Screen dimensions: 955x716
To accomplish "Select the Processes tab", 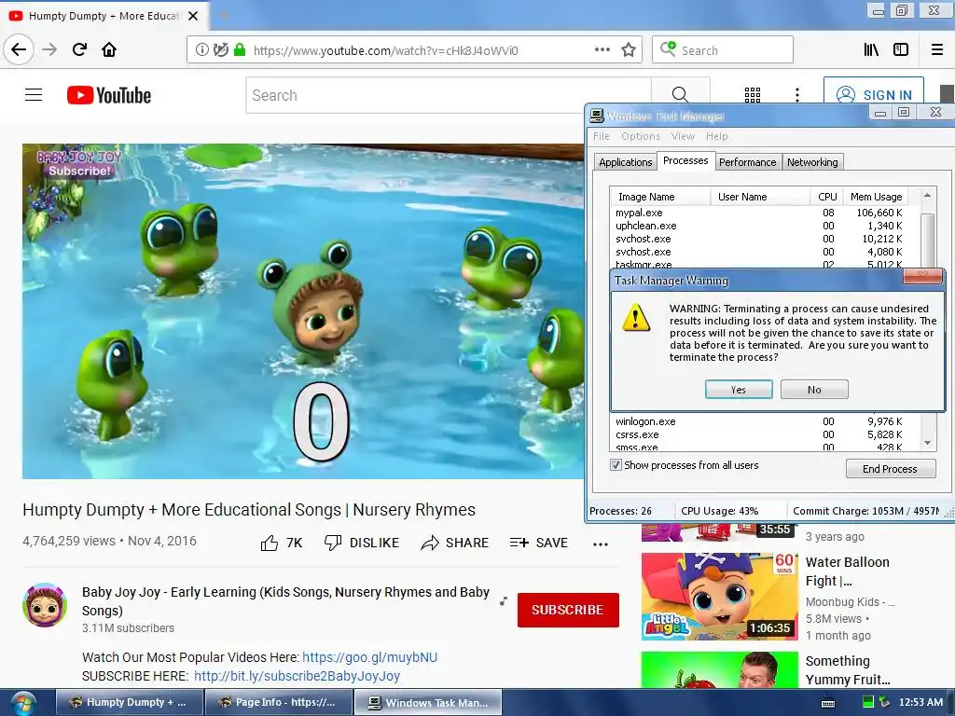I will pos(685,160).
